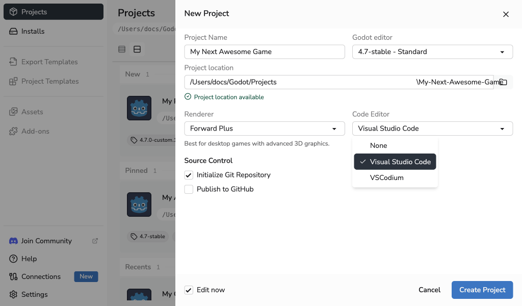Toggle the Edit now checkbox
Screen dimensions: 522x306
(189, 290)
